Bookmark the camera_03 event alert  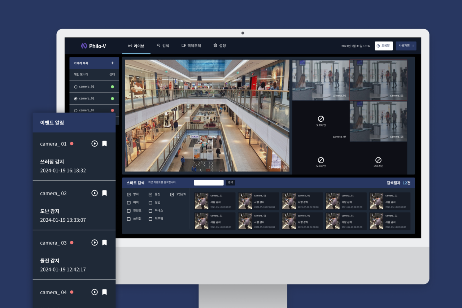104,243
